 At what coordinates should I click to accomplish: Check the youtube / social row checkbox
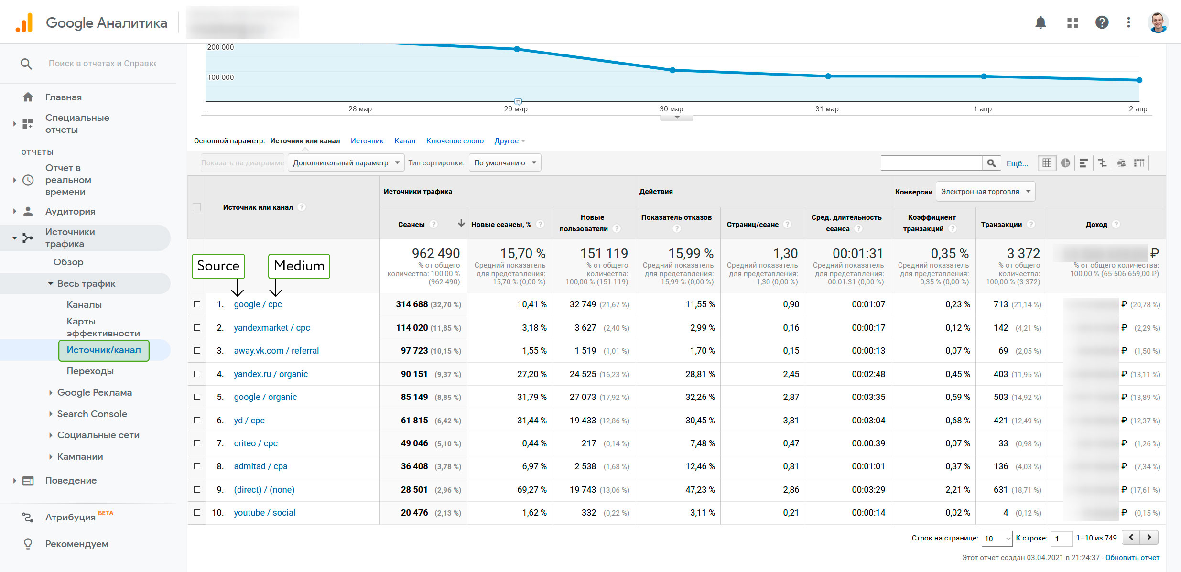197,513
